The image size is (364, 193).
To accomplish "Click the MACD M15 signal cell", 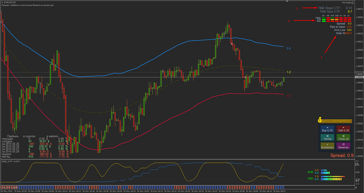I will tap(333, 18).
